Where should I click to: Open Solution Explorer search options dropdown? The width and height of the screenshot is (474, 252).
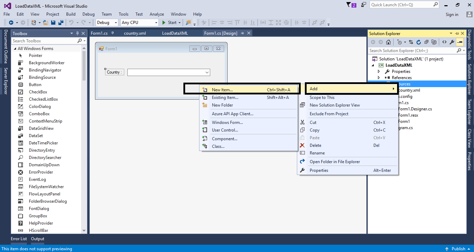464,51
